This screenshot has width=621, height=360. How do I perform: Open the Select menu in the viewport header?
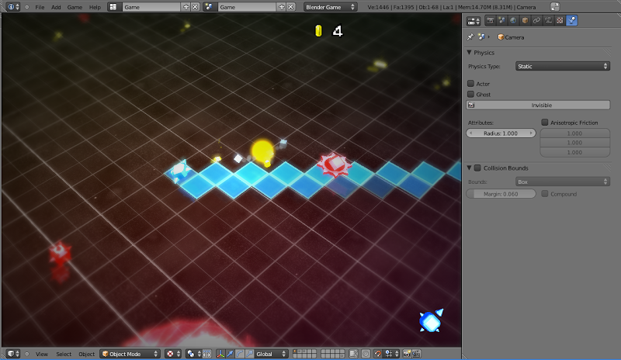[64, 354]
